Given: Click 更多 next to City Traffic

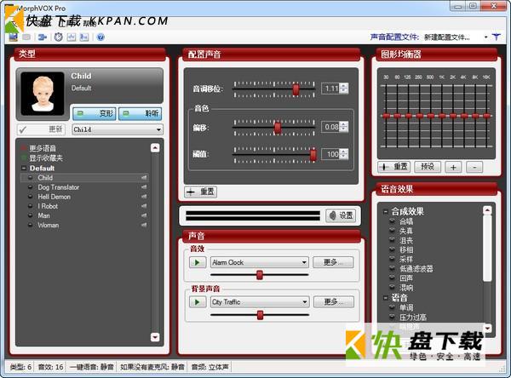Looking at the screenshot, I should 334,302.
